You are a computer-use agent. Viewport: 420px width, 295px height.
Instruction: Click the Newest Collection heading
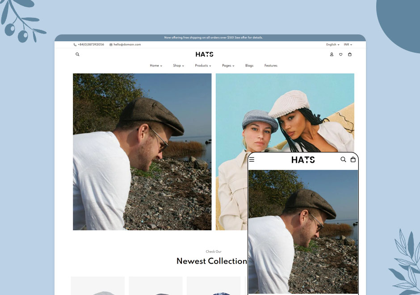212,261
